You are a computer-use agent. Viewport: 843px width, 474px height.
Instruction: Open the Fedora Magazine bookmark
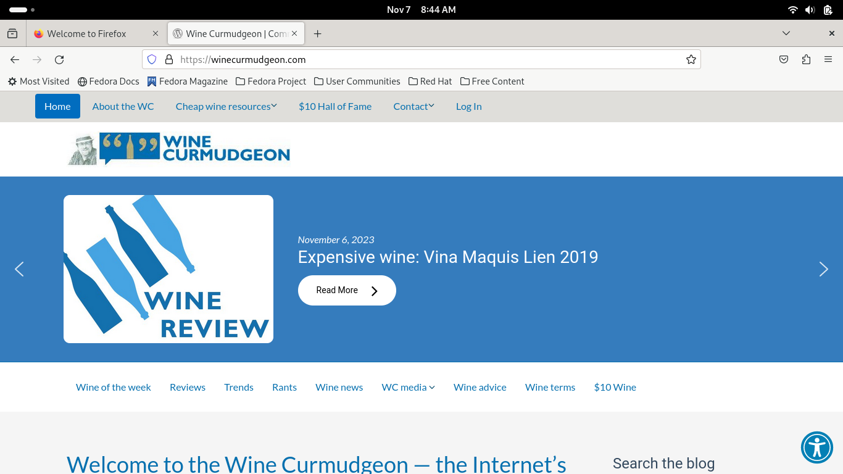tap(187, 81)
